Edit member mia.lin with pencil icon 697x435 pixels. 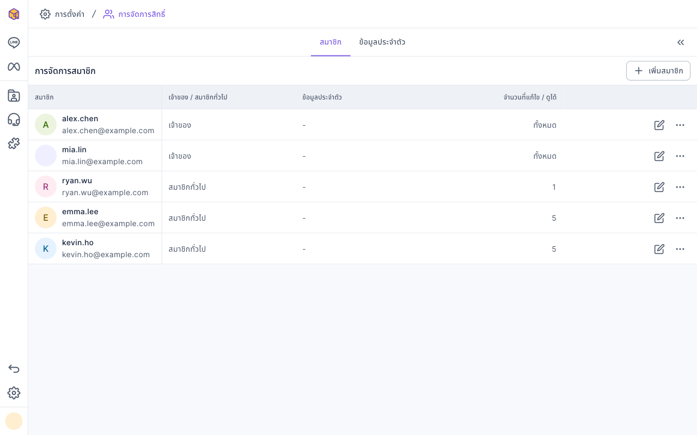click(x=659, y=156)
